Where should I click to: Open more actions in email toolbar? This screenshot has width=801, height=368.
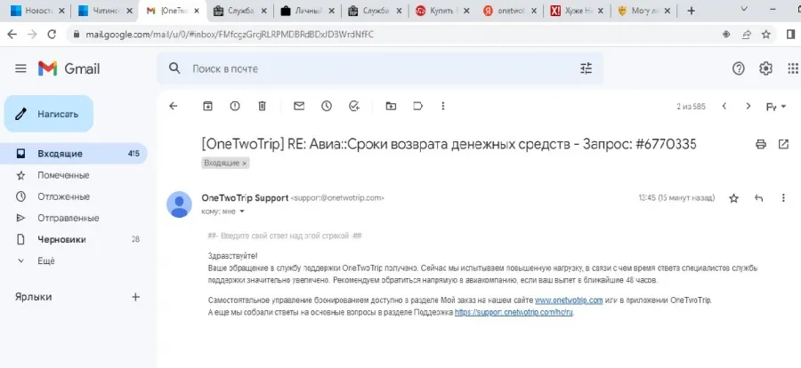[443, 106]
